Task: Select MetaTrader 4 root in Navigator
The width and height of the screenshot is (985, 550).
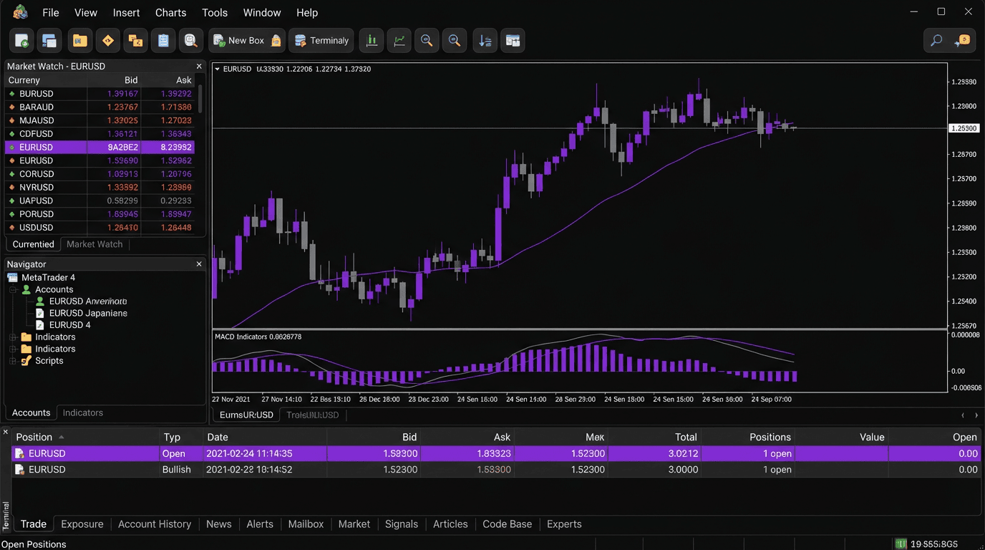Action: tap(48, 278)
